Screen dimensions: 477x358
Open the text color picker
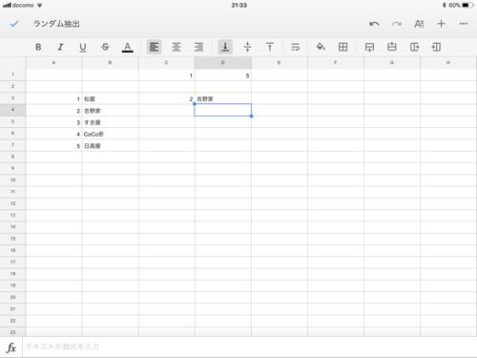coord(128,47)
